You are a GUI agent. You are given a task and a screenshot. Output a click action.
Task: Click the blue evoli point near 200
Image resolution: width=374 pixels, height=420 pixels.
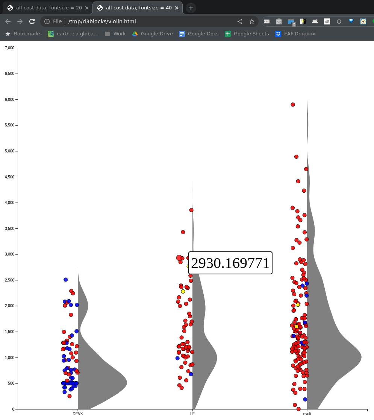pos(305,399)
